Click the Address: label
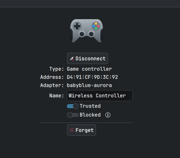The width and height of the screenshot is (180, 158). [x=52, y=77]
